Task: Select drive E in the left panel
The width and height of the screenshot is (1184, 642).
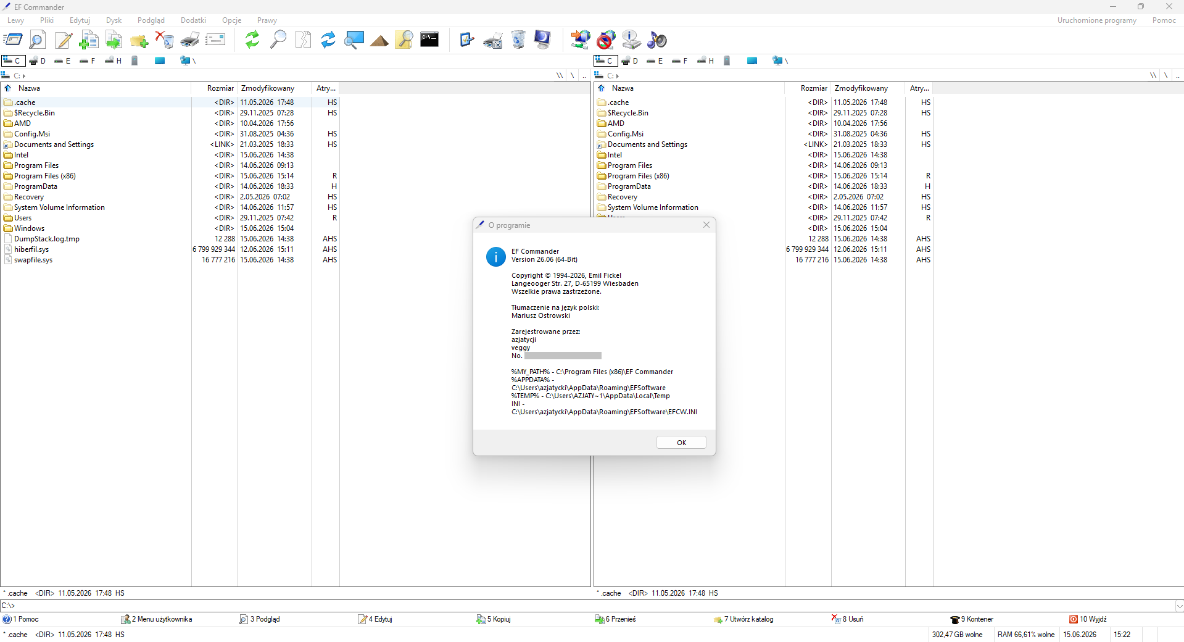Action: click(63, 60)
